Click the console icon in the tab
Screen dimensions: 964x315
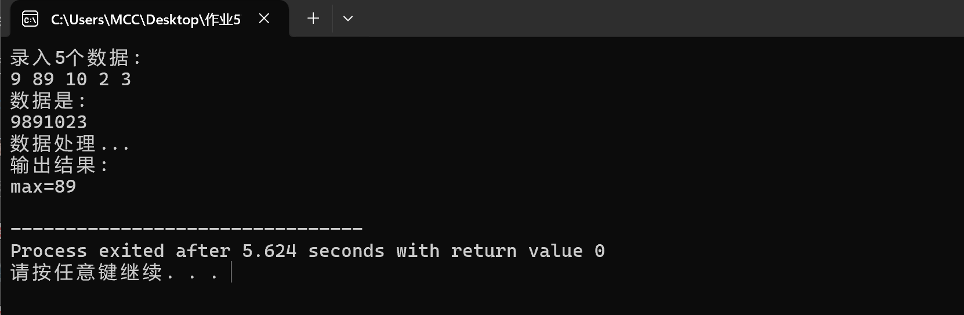30,19
